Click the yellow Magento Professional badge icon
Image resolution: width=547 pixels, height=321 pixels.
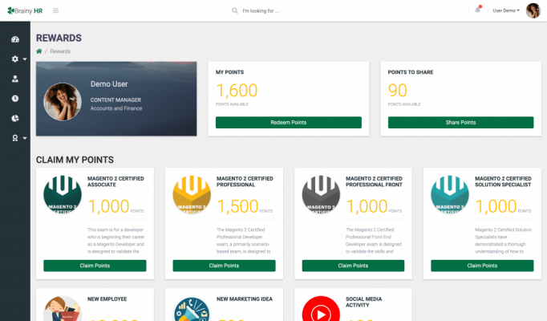[x=192, y=194]
